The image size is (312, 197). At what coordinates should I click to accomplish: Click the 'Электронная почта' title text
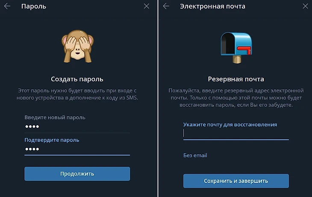tap(212, 6)
